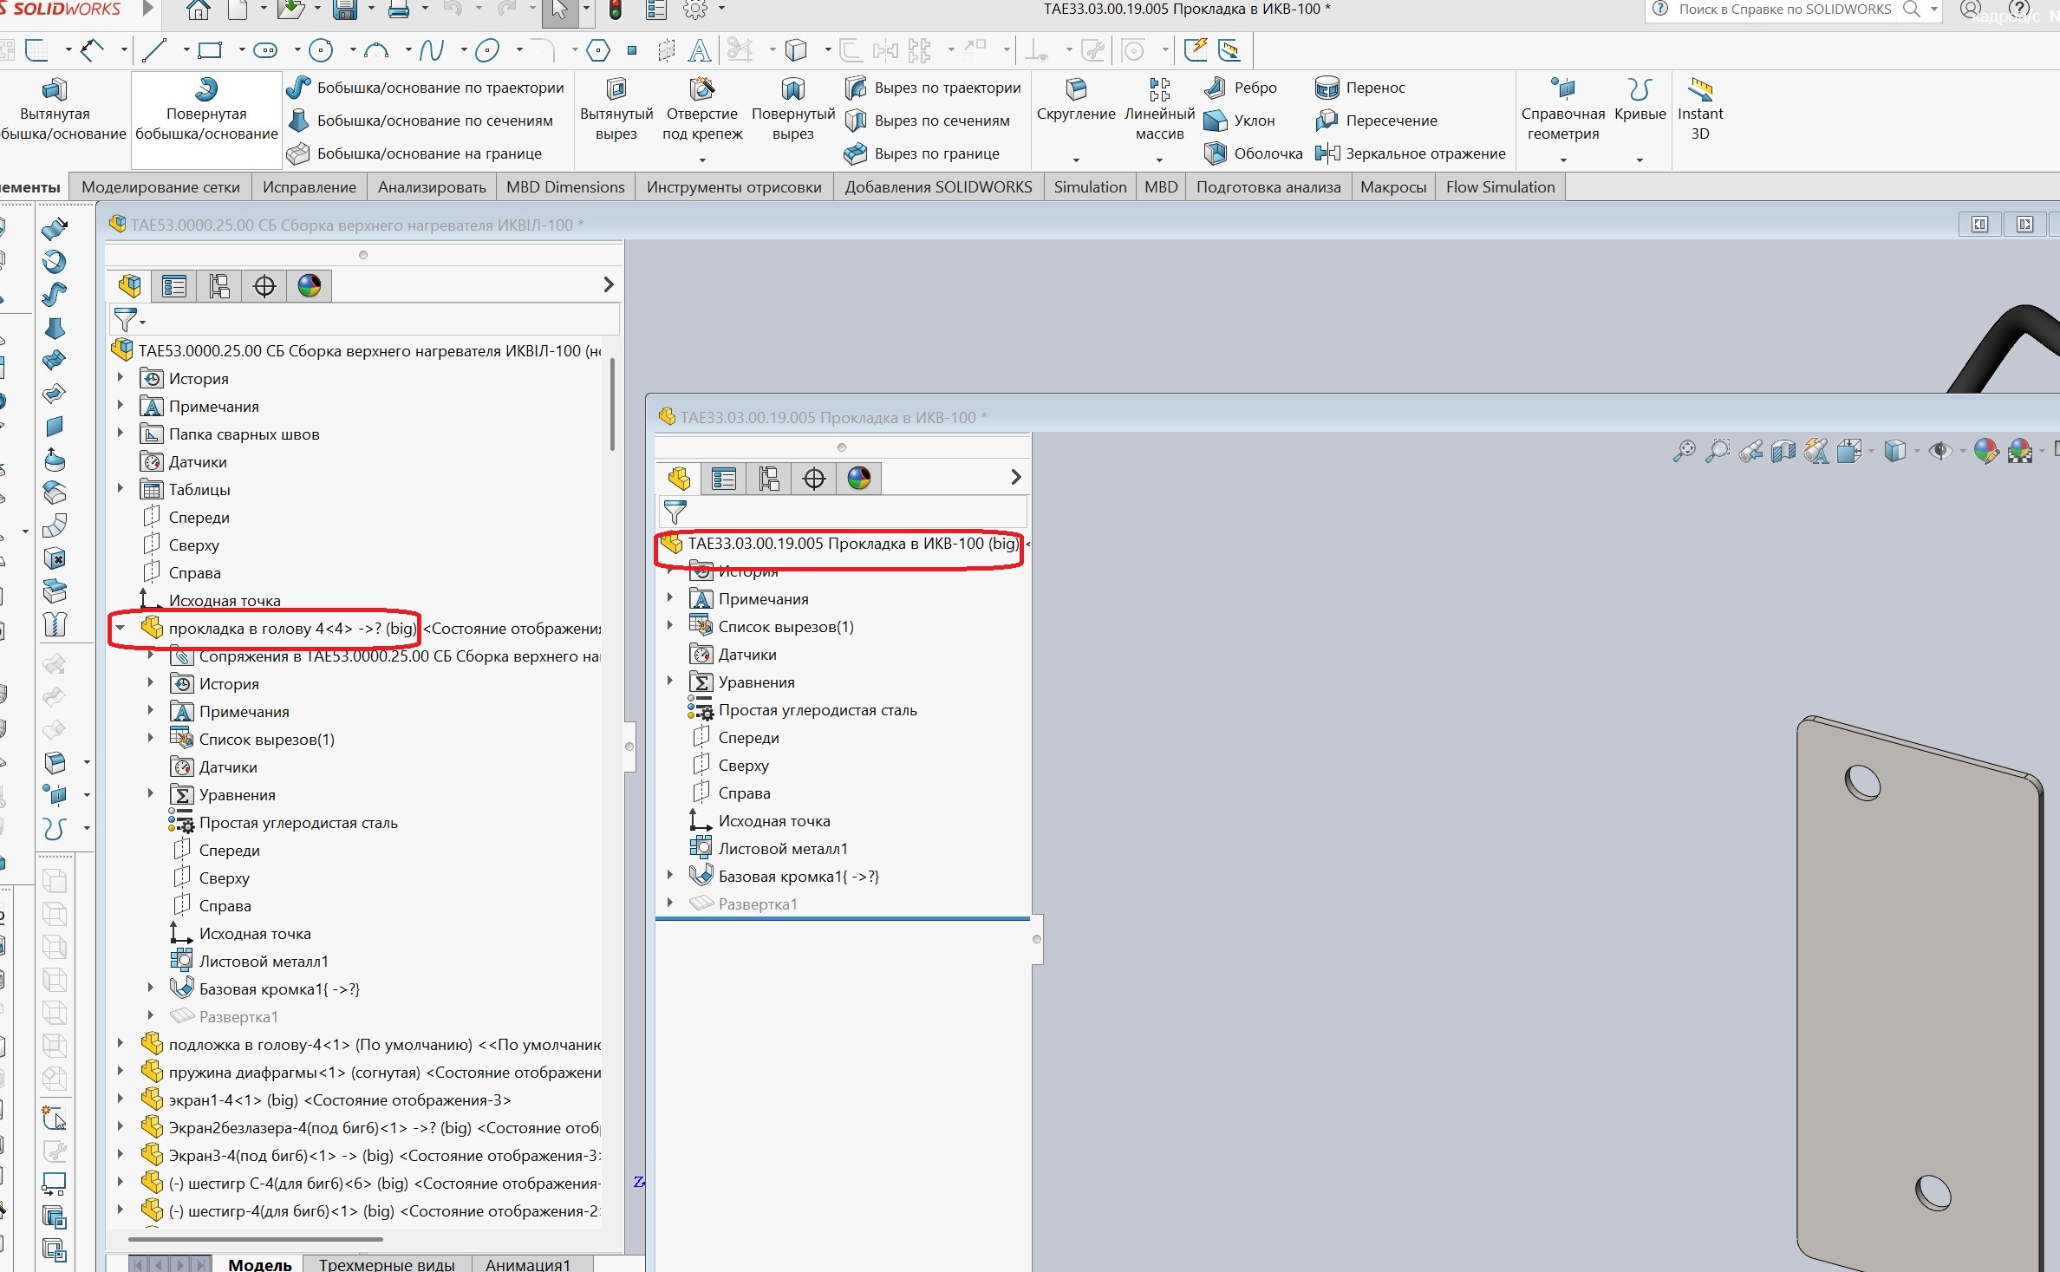Collapse the прокладка в голову 4 component

[121, 628]
